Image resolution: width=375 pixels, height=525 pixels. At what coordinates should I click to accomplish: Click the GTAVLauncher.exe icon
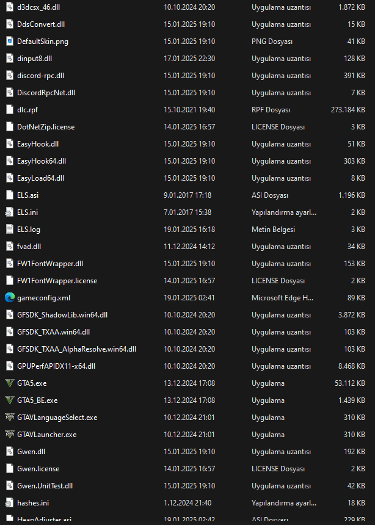pyautogui.click(x=9, y=435)
